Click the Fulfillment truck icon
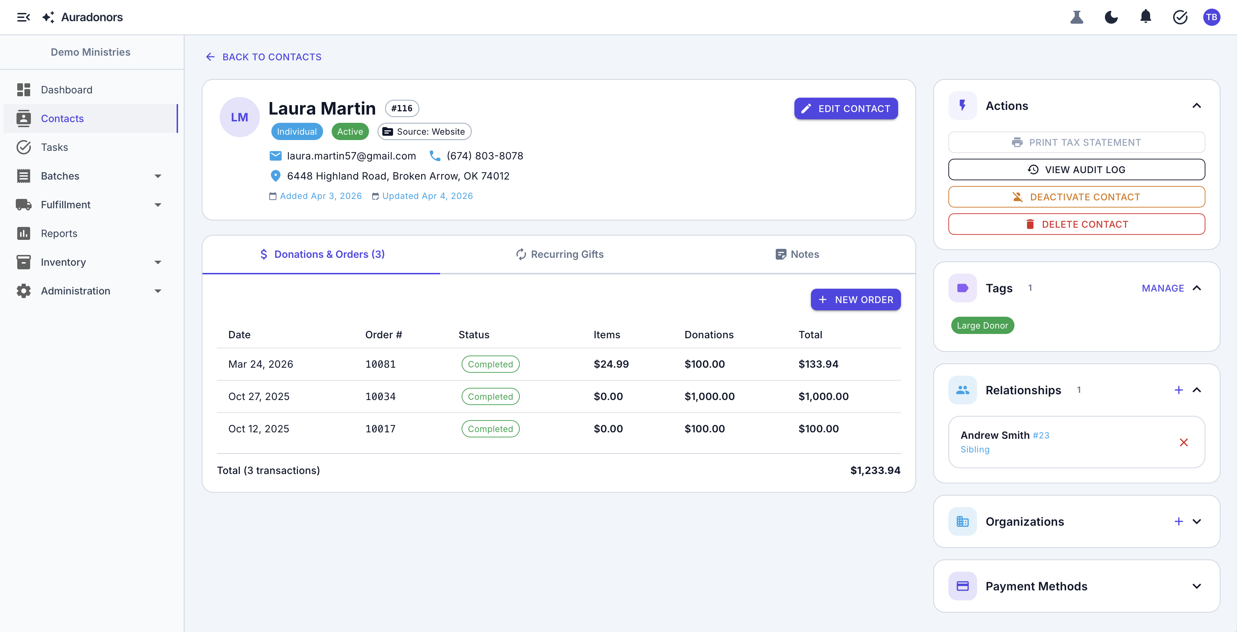Image resolution: width=1237 pixels, height=632 pixels. click(x=24, y=205)
